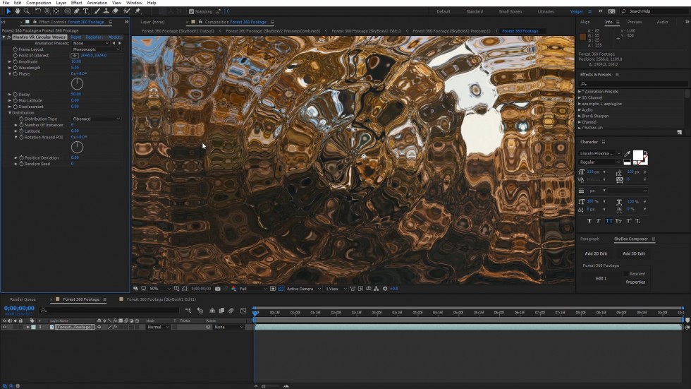
Task: Click the white fill color swatch
Action: point(638,155)
